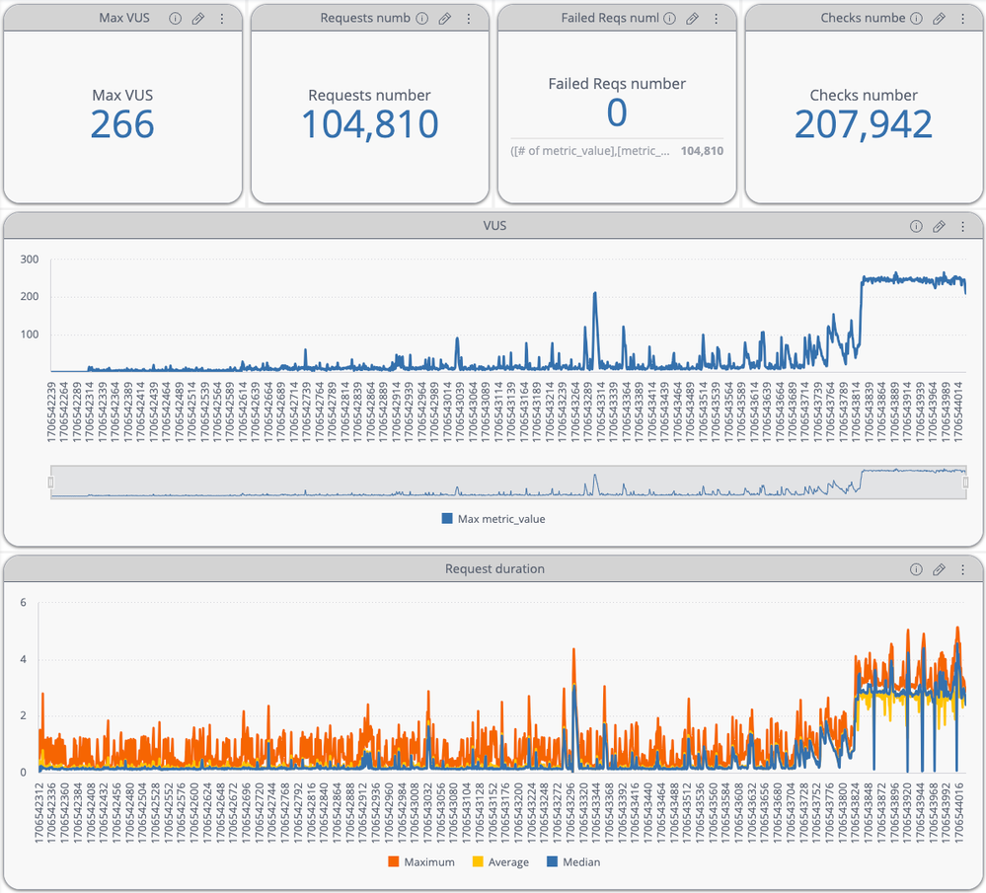The width and height of the screenshot is (986, 893).
Task: Open the Max VUS widget options menu
Action: (221, 19)
